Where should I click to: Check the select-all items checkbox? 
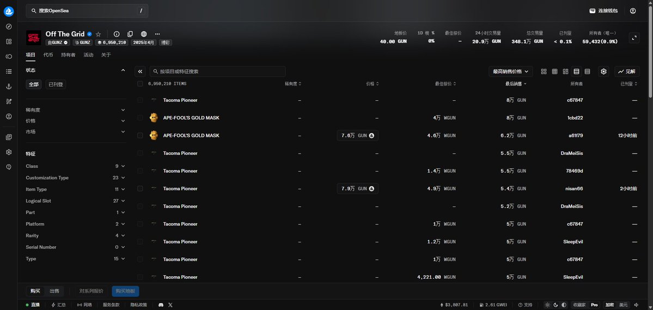[x=141, y=84]
